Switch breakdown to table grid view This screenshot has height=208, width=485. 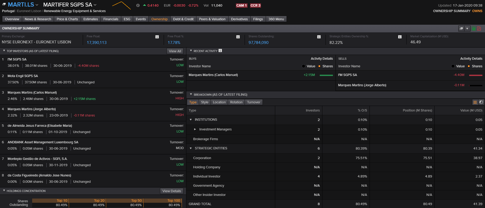(x=475, y=102)
